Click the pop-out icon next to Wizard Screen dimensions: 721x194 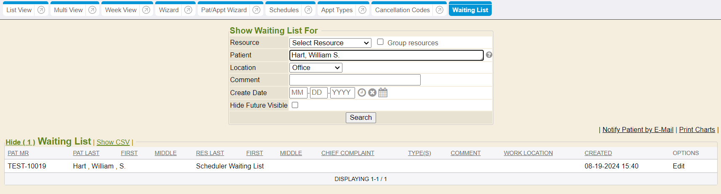188,10
